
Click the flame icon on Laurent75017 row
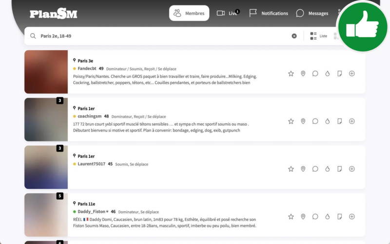(x=328, y=169)
